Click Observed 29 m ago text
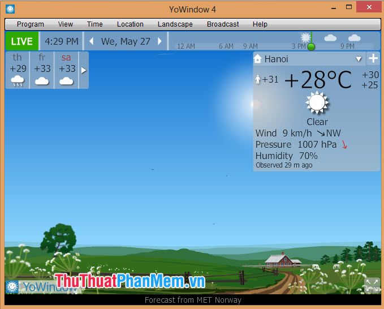 tap(284, 165)
